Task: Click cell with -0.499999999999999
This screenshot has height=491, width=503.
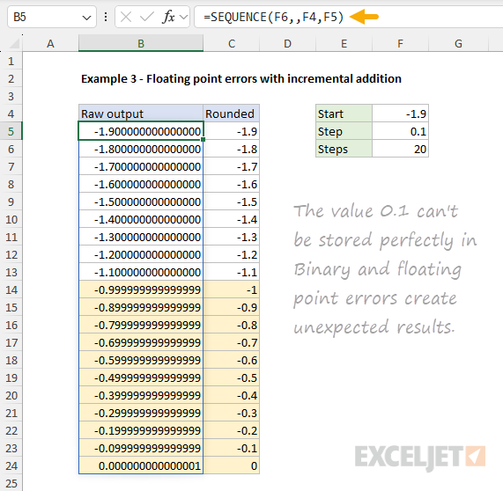Action: pyautogui.click(x=141, y=377)
